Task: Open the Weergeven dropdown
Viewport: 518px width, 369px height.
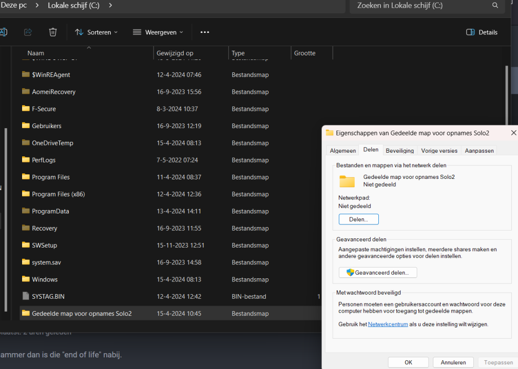Action: click(158, 32)
